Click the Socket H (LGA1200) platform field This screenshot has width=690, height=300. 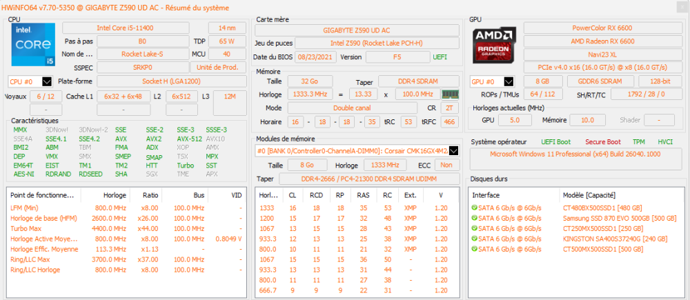click(172, 81)
